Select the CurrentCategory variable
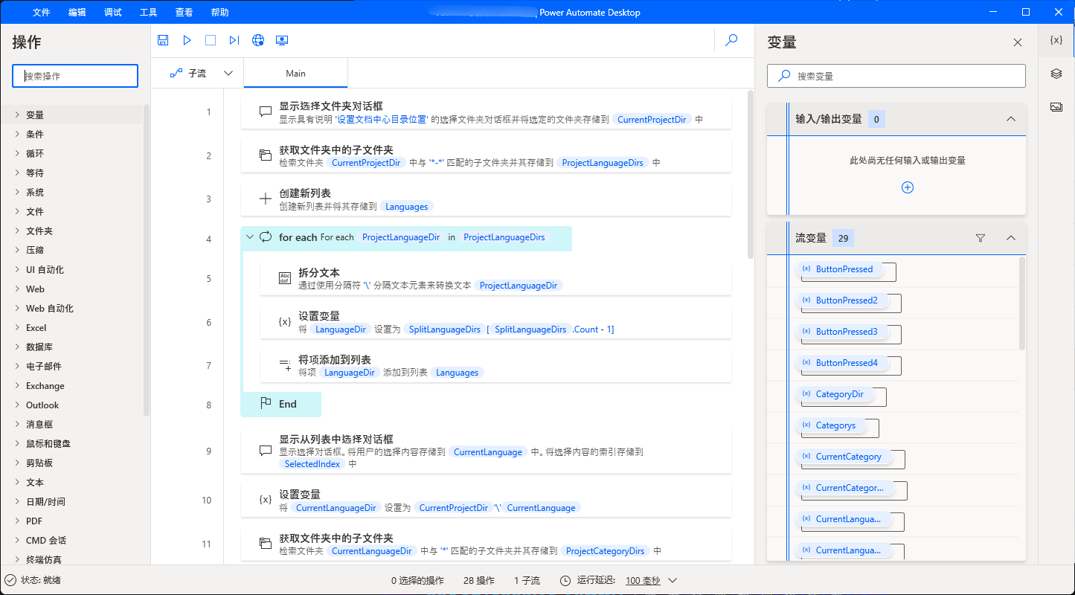Screen dimensions: 1075x595 (843, 457)
